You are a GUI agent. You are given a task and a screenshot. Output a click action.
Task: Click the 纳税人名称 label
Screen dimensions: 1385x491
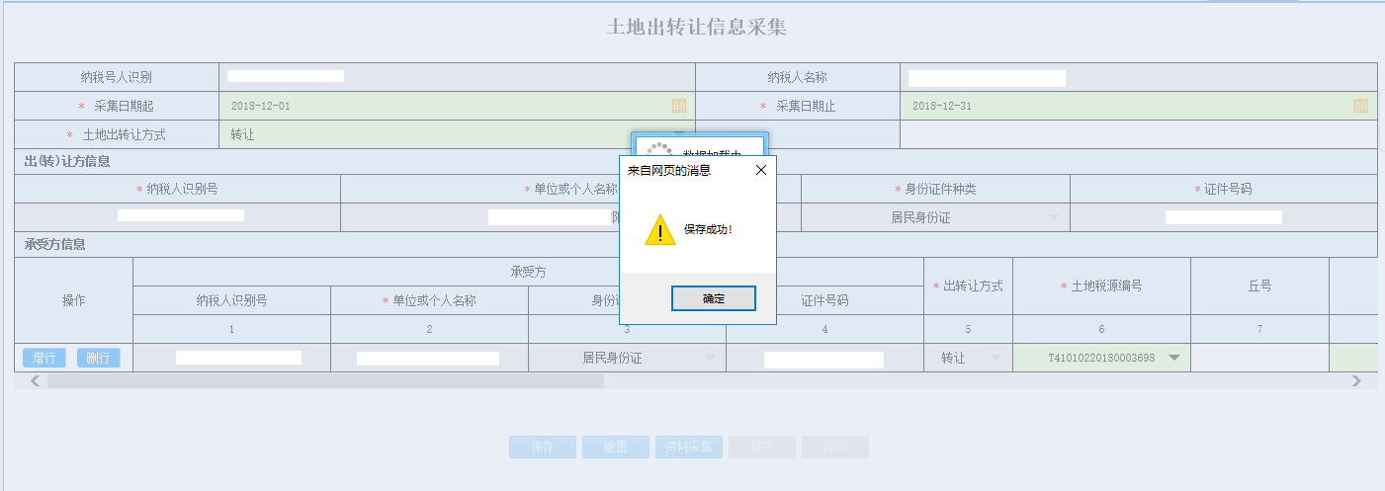point(797,77)
